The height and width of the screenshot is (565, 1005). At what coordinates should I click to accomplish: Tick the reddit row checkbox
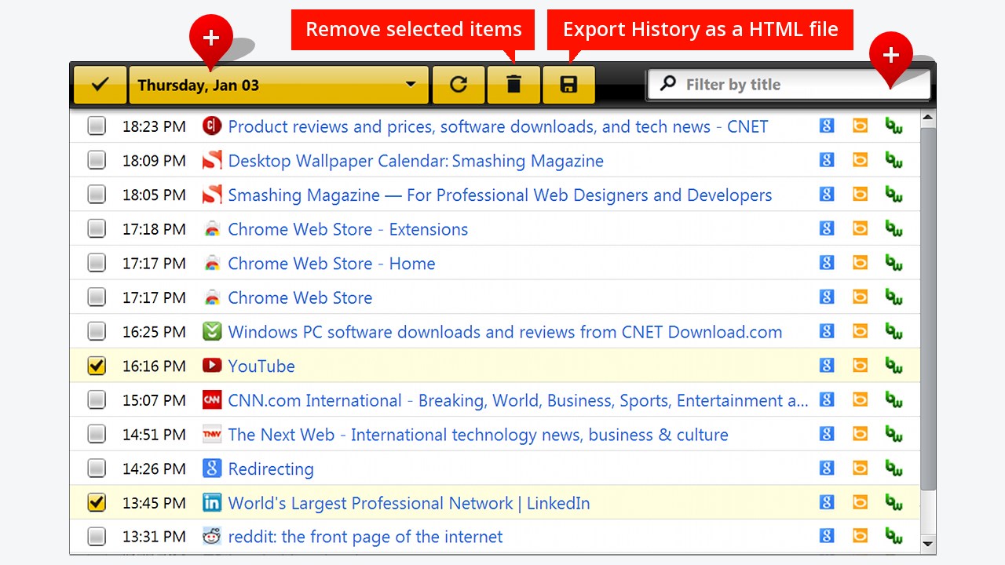click(97, 537)
